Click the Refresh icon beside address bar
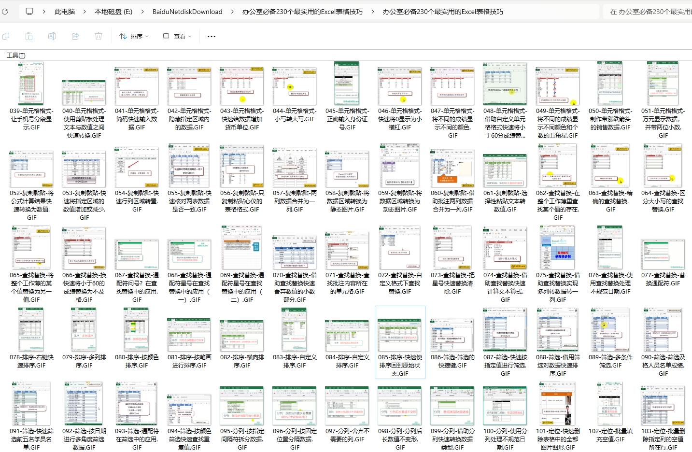 (5, 12)
